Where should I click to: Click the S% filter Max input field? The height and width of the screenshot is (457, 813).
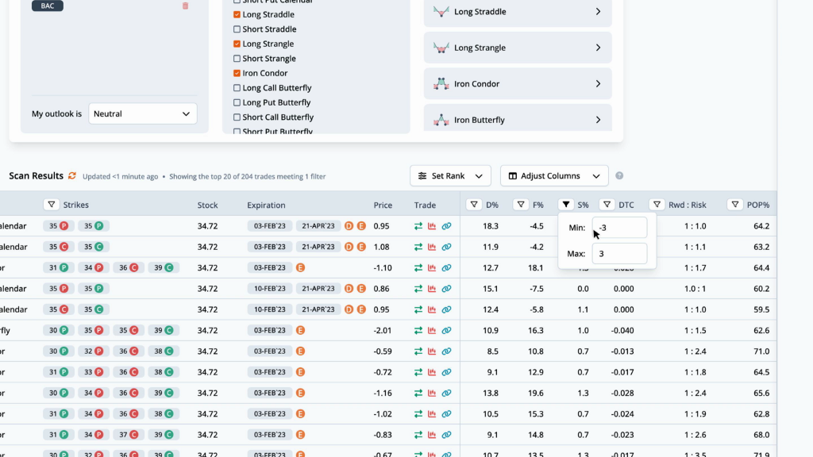(619, 253)
